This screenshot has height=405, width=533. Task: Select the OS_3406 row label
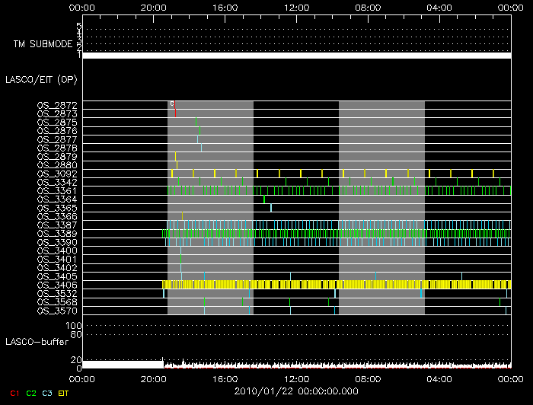(57, 285)
